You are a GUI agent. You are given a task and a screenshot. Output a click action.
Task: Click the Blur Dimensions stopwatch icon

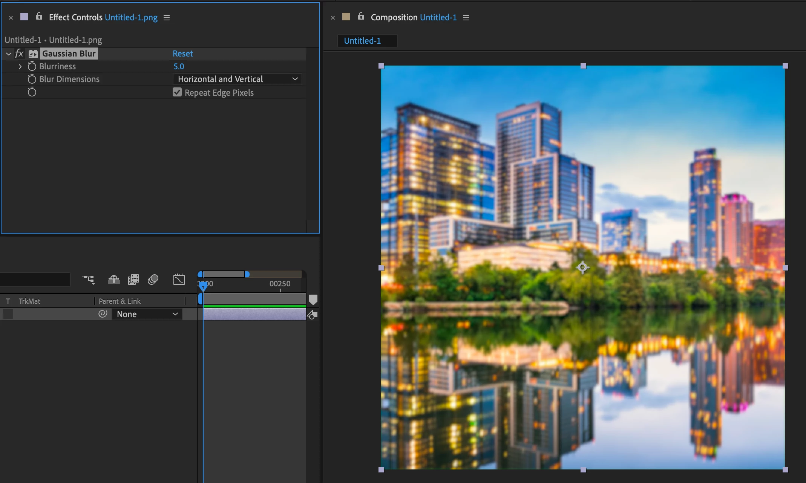32,79
